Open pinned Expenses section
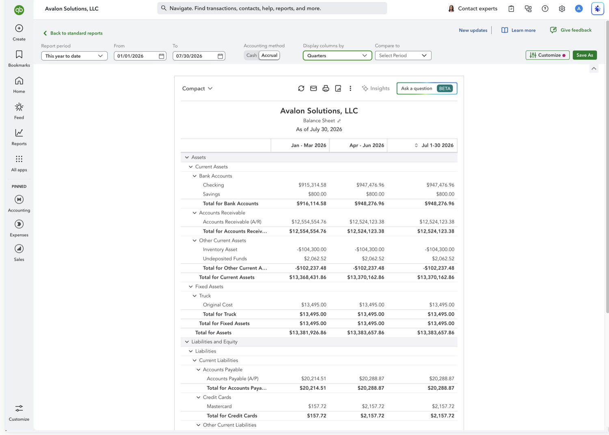Image resolution: width=609 pixels, height=435 pixels. [x=19, y=228]
